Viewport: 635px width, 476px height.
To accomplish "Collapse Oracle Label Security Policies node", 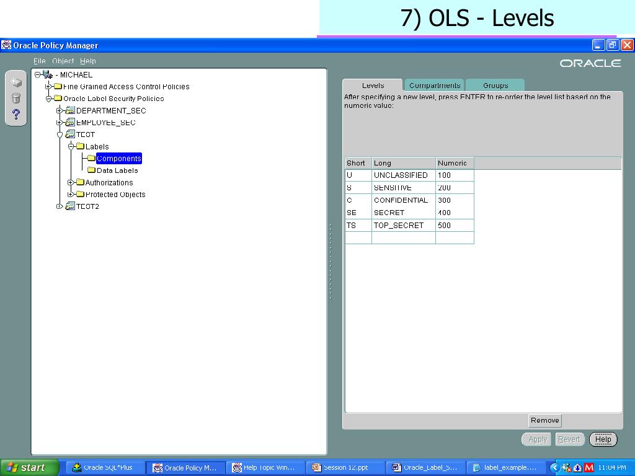I will tap(48, 99).
